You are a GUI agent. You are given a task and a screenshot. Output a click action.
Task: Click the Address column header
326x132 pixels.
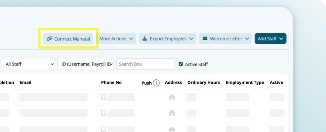pyautogui.click(x=173, y=82)
